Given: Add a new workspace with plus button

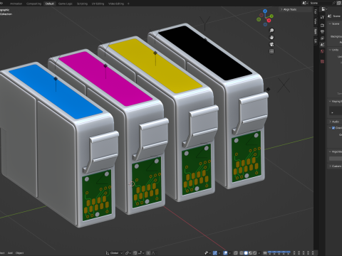Looking at the screenshot, I should 128,4.
